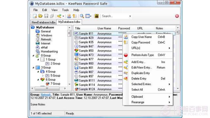Sort entries by User Name column header
210x118 pixels.
[104, 29]
